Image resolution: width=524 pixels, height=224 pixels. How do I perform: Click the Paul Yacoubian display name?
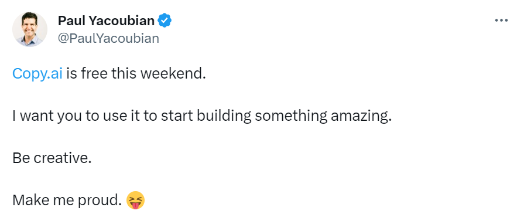[x=106, y=21]
